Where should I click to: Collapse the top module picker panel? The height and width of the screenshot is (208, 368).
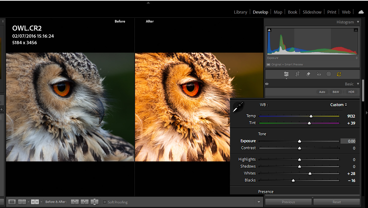[148, 3]
